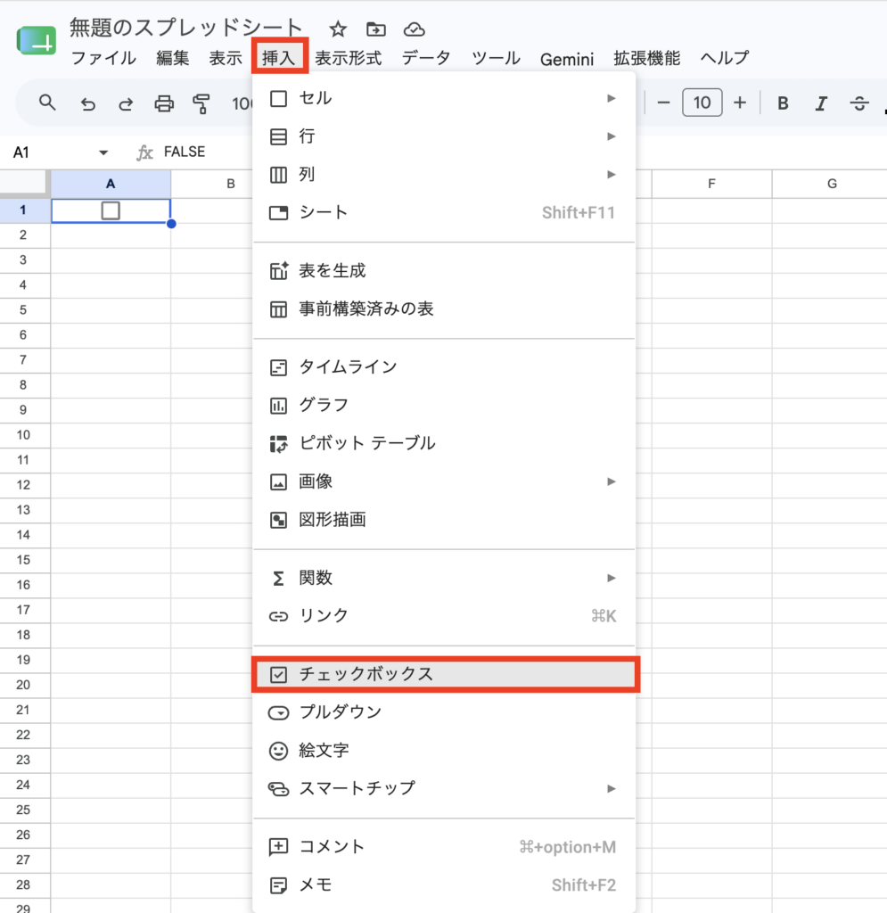The height and width of the screenshot is (913, 887).
Task: Select row 5 header
Action: pyautogui.click(x=23, y=310)
